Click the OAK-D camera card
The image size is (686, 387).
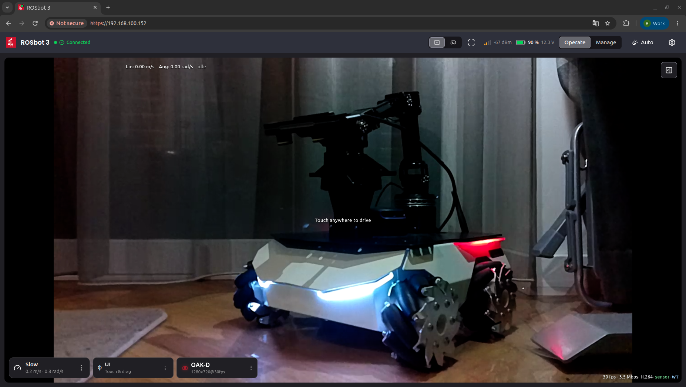pos(217,368)
